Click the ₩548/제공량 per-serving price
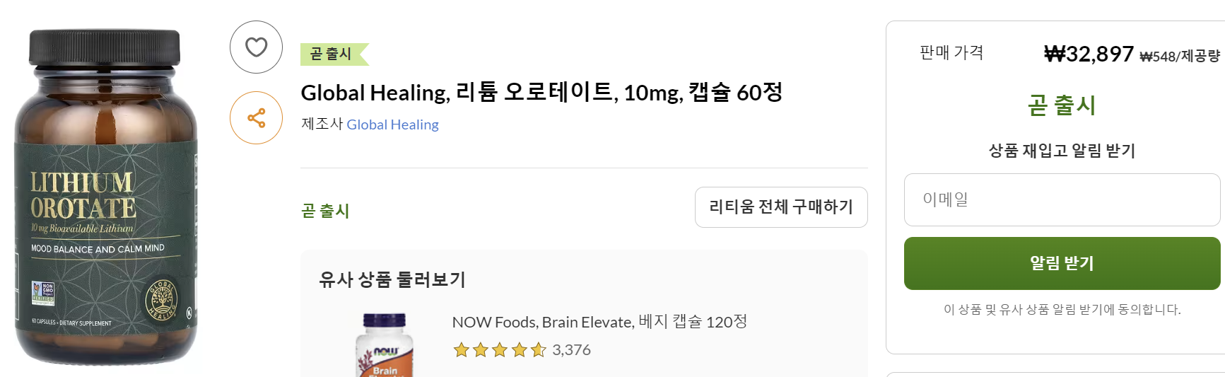This screenshot has height=377, width=1225. (x=1180, y=57)
